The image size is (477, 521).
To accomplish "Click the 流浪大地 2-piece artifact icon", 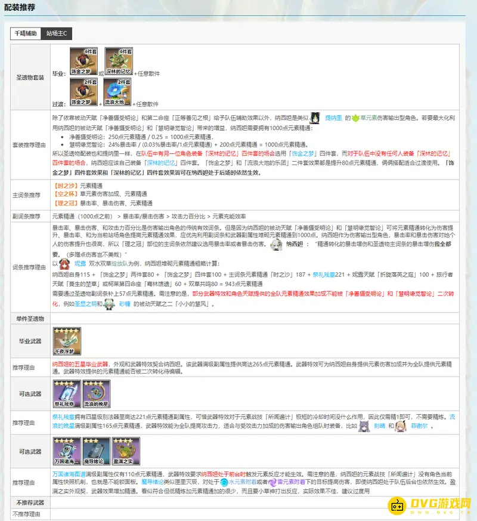I will [x=117, y=91].
